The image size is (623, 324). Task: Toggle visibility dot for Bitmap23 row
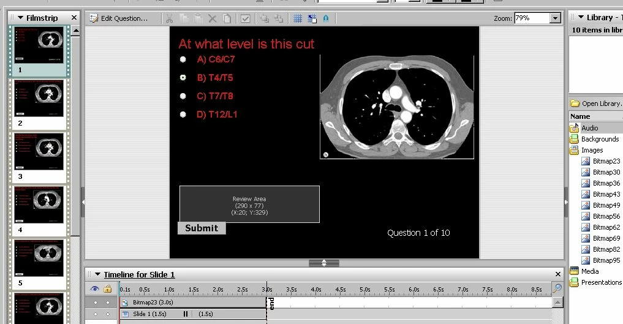pos(96,303)
